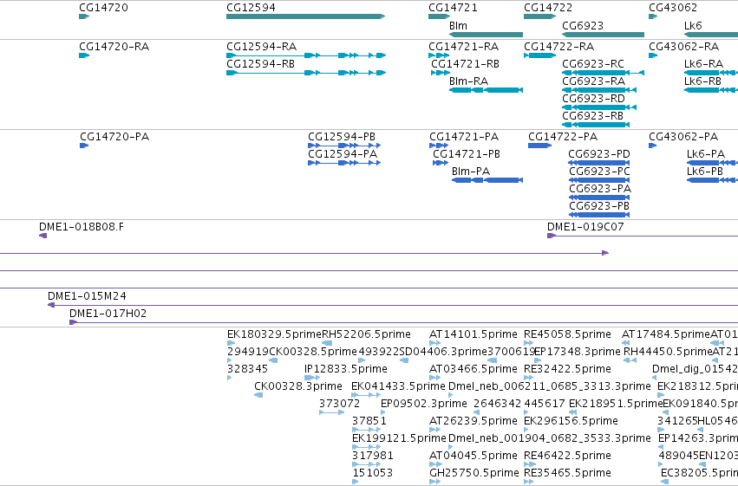Click the CG6923-PB coding feature

coord(598,215)
